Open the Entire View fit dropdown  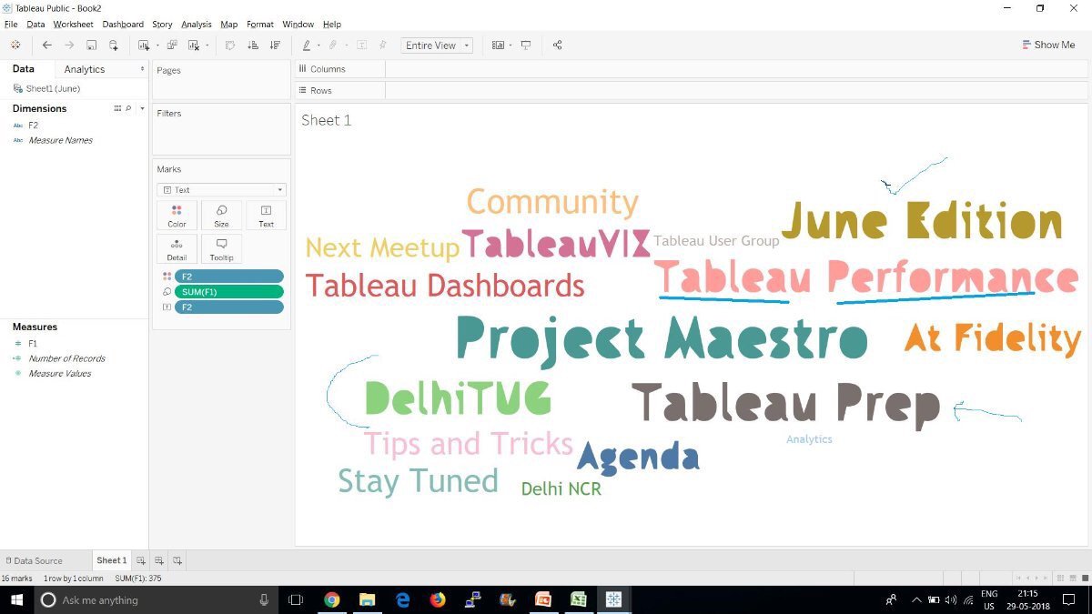click(437, 45)
